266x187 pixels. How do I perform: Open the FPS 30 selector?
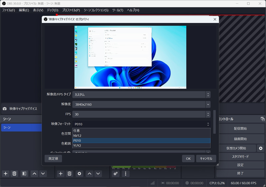(x=141, y=114)
